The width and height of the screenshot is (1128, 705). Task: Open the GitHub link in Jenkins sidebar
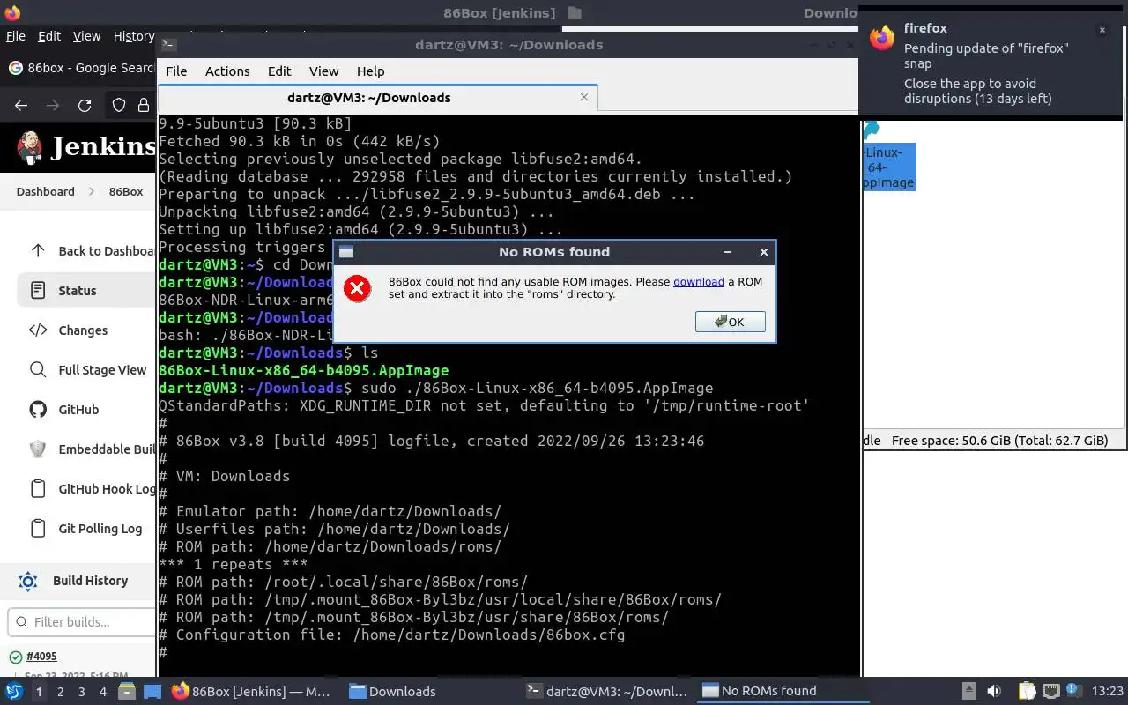[78, 410]
